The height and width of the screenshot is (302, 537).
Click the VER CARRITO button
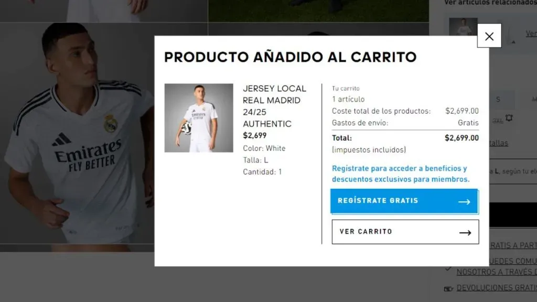[405, 232]
